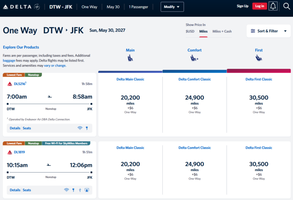Open the notifications bell
The height and width of the screenshot is (200, 293).
point(273,6)
